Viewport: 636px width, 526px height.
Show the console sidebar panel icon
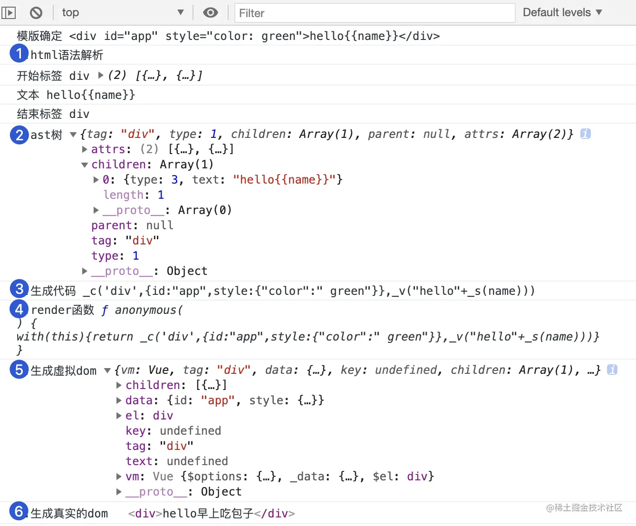click(9, 13)
